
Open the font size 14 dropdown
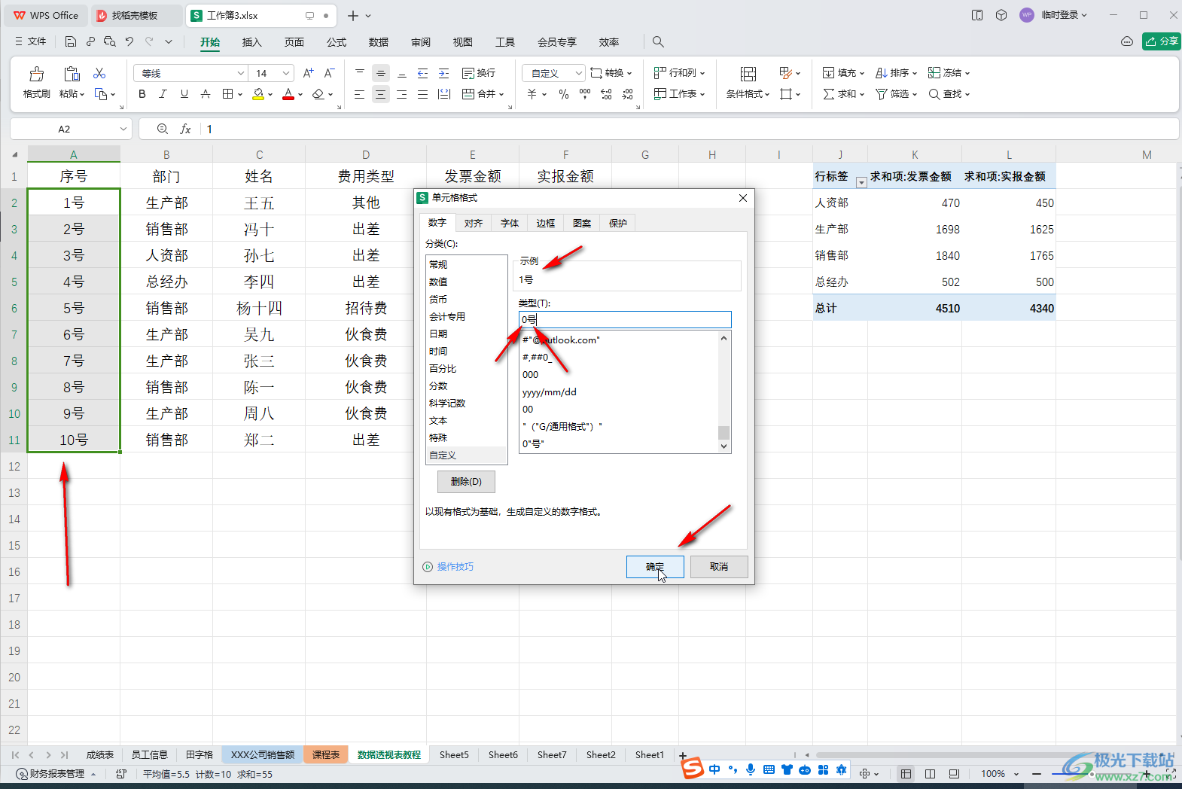(x=286, y=73)
